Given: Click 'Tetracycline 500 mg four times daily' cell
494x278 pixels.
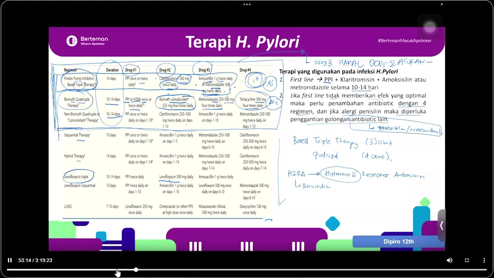Looking at the screenshot, I should [x=253, y=102].
